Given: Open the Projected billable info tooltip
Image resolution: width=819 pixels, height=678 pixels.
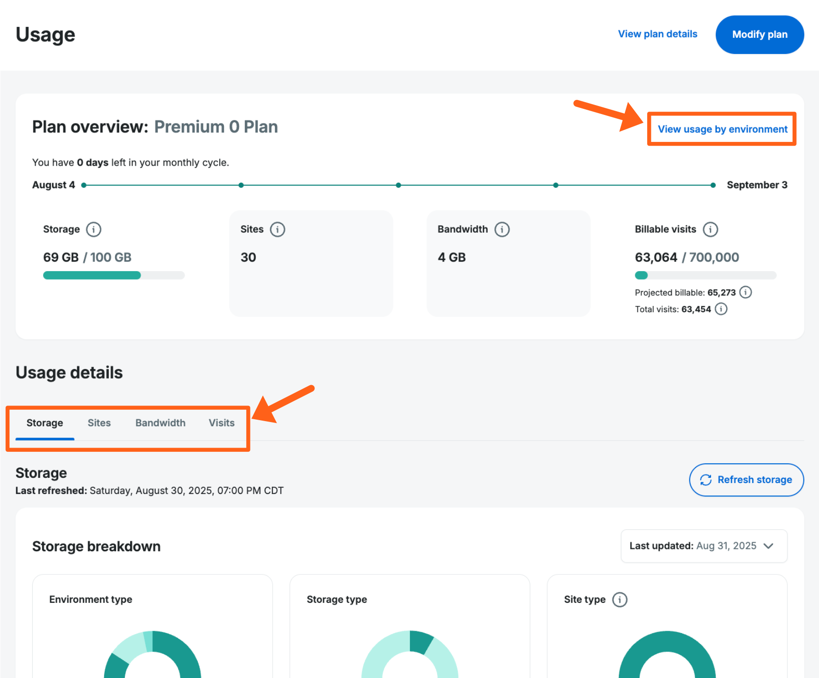Looking at the screenshot, I should pyautogui.click(x=746, y=292).
